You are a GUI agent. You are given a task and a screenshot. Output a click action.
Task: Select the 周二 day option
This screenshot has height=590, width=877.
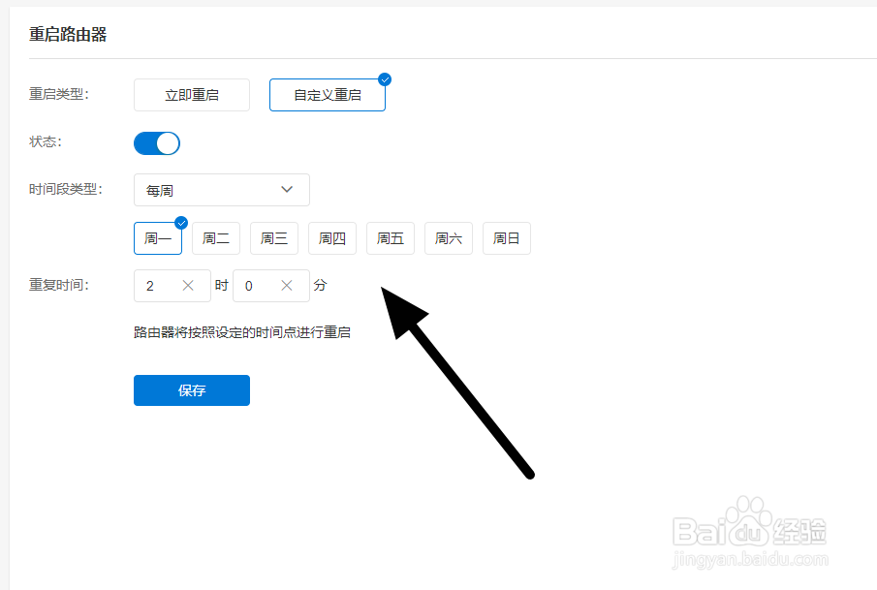[216, 238]
